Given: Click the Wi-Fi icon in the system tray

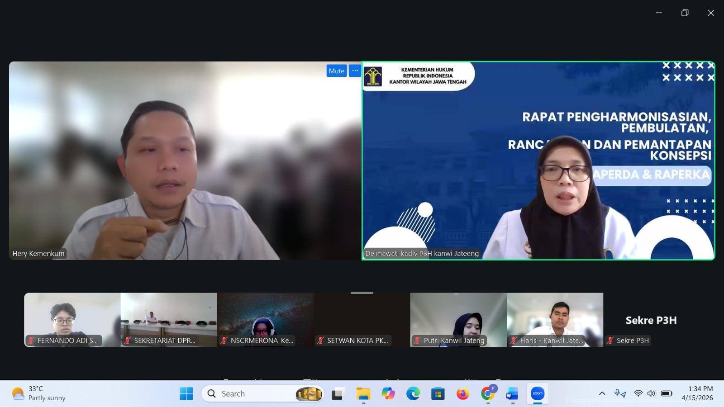Looking at the screenshot, I should 638,393.
